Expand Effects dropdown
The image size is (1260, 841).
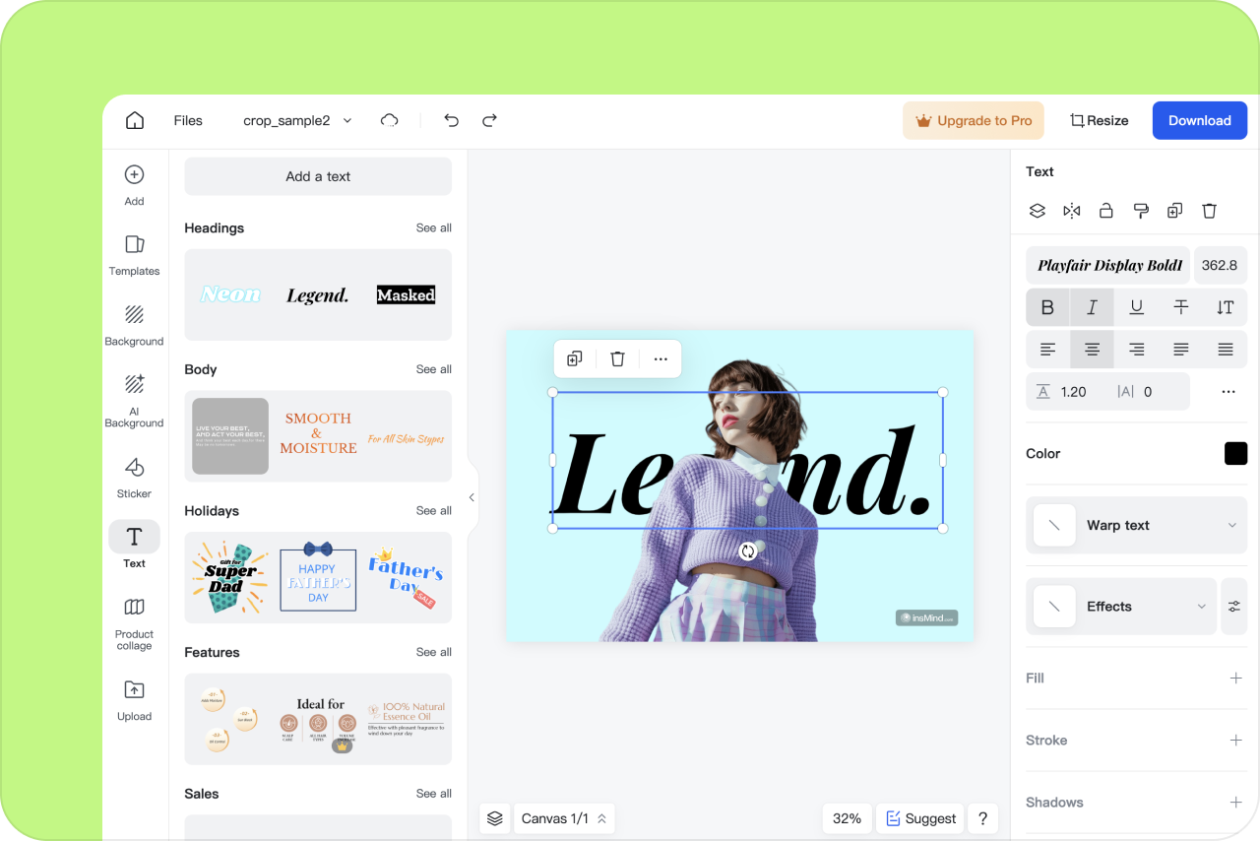[1121, 607]
